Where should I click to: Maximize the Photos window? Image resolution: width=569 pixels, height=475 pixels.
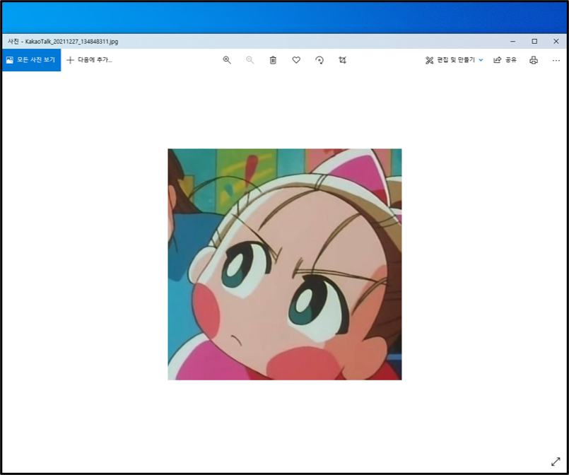coord(534,42)
